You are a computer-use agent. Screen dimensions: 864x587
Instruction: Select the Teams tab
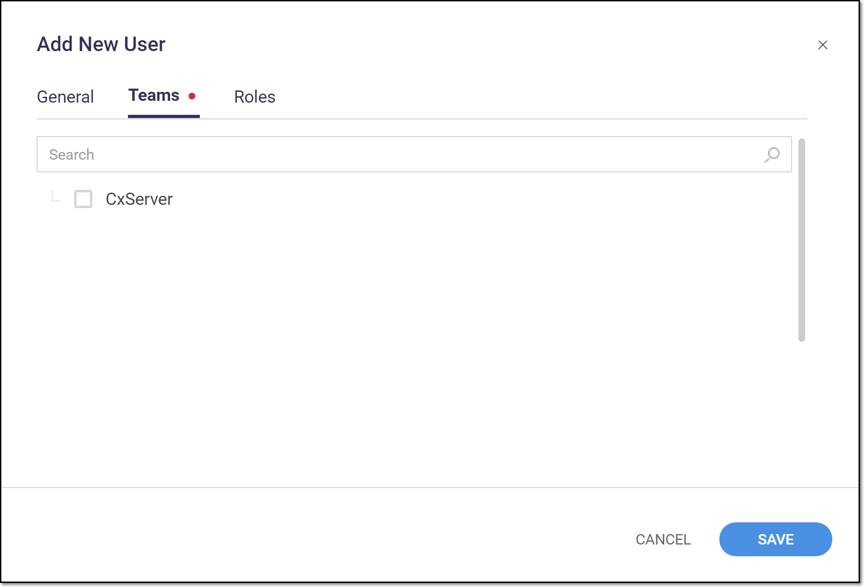pyautogui.click(x=164, y=96)
